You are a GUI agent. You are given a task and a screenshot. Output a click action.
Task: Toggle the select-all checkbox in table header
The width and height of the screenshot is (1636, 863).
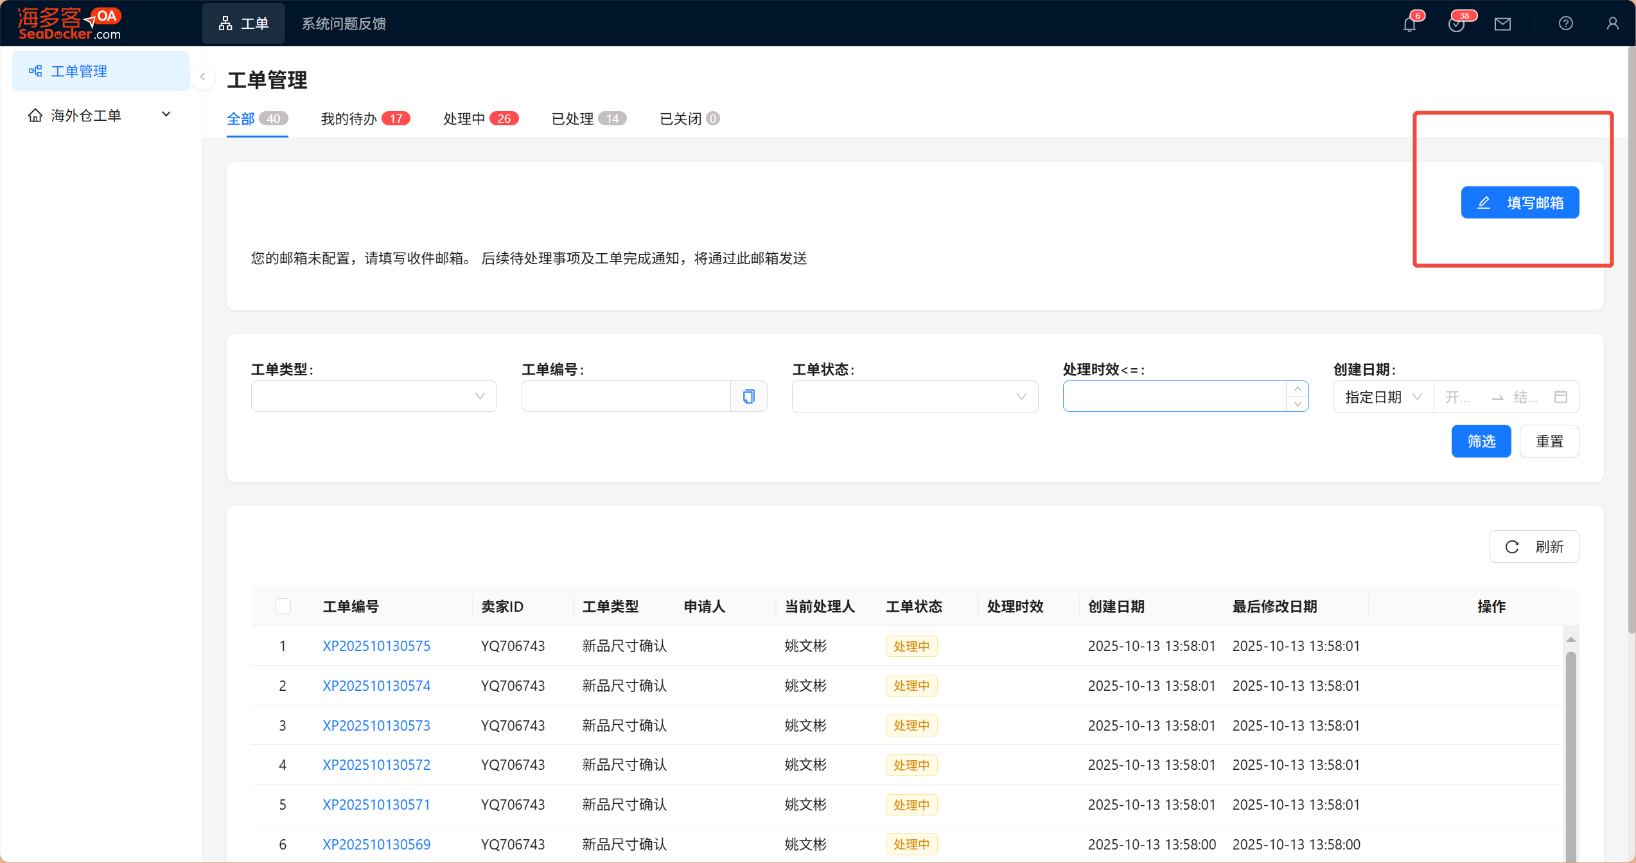tap(283, 606)
